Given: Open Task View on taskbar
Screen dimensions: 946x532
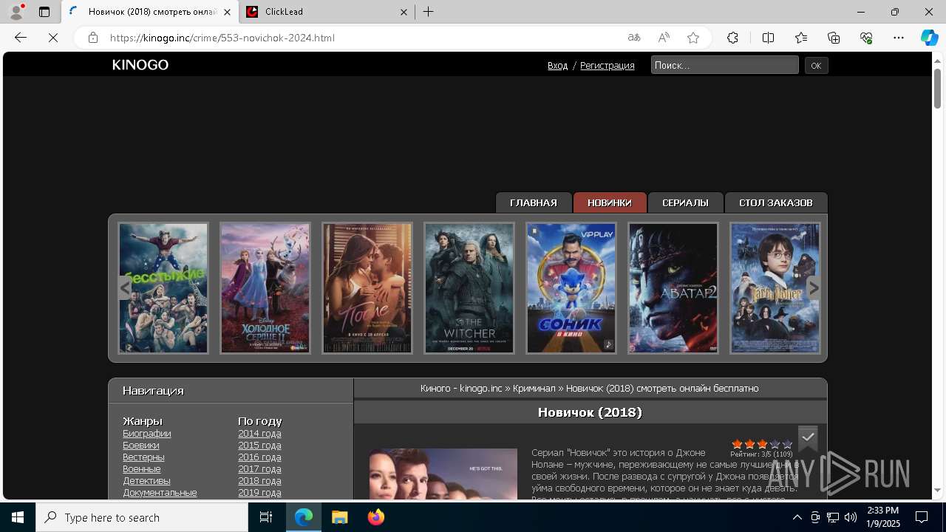Looking at the screenshot, I should (266, 517).
